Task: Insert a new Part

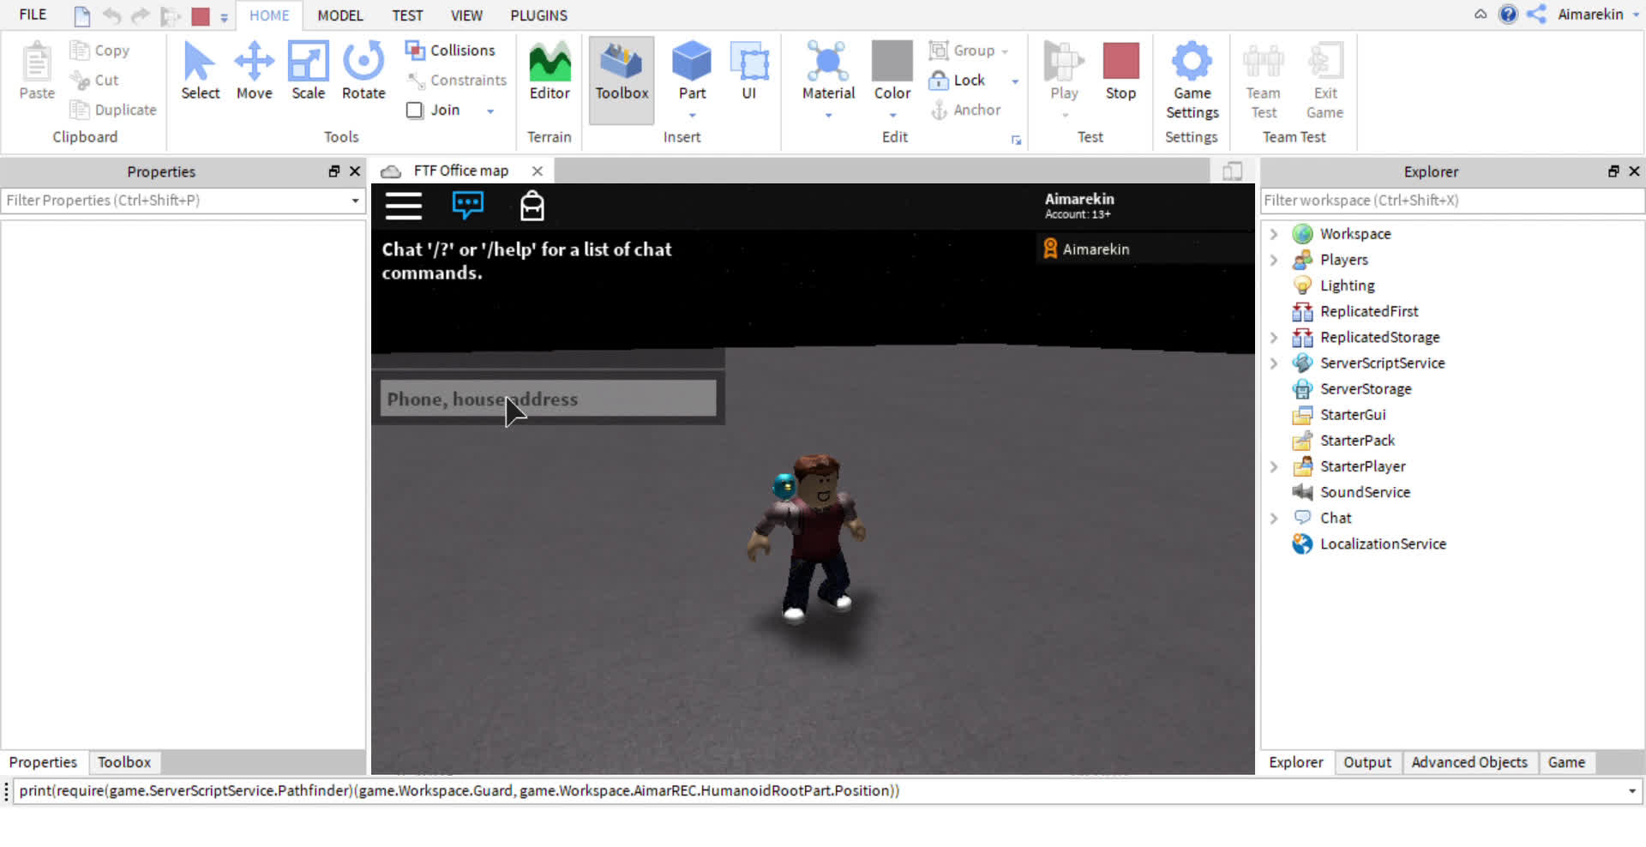Action: tap(692, 71)
